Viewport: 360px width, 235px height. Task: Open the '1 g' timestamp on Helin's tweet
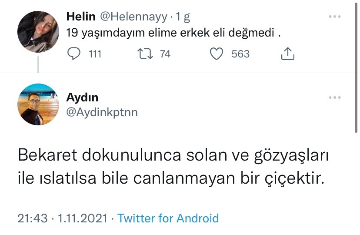[x=183, y=17]
